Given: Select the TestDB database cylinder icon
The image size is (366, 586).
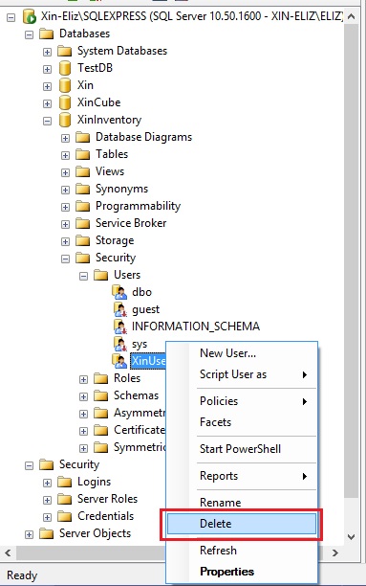Looking at the screenshot, I should click(65, 68).
